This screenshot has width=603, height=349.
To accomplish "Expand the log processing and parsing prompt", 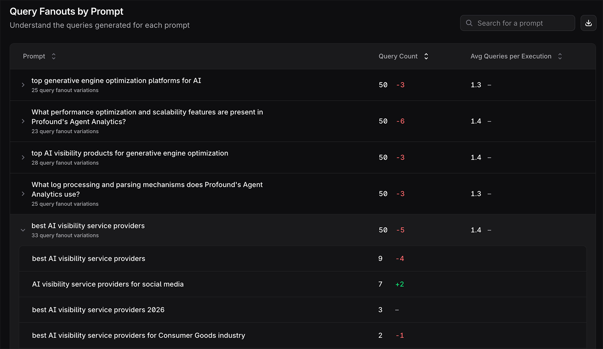I will [x=23, y=194].
